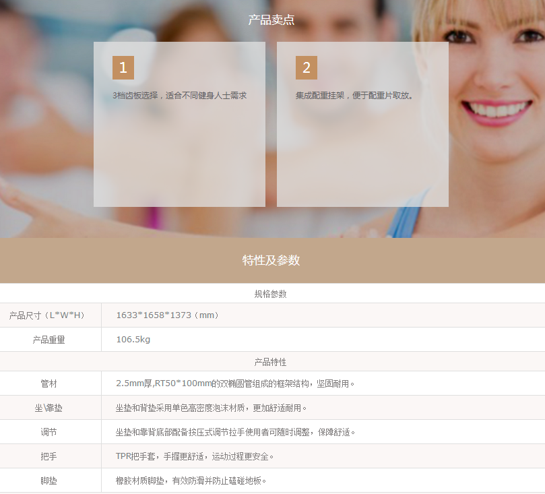Click the 橡胶材质脚垫 foot pad description

[191, 481]
